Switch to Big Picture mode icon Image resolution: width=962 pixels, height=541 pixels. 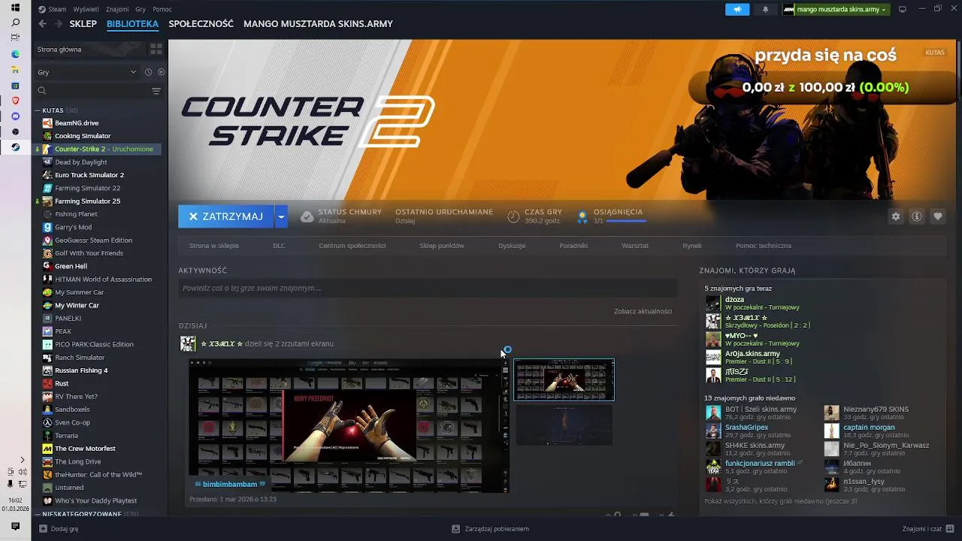(x=903, y=9)
